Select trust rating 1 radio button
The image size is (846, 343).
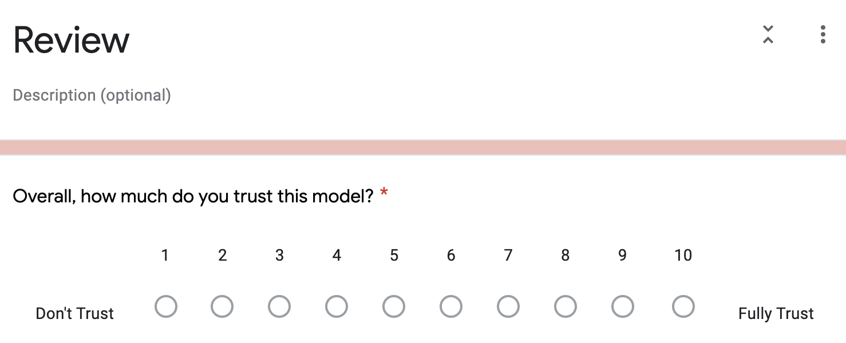pyautogui.click(x=165, y=306)
